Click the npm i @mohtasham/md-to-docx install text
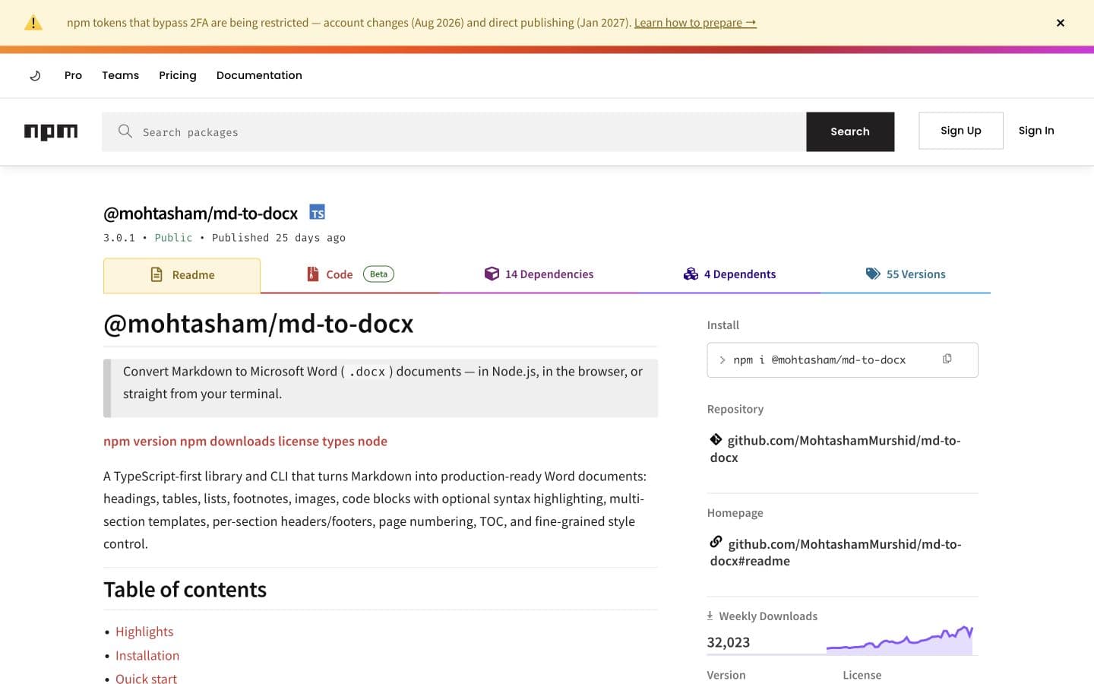 click(819, 360)
